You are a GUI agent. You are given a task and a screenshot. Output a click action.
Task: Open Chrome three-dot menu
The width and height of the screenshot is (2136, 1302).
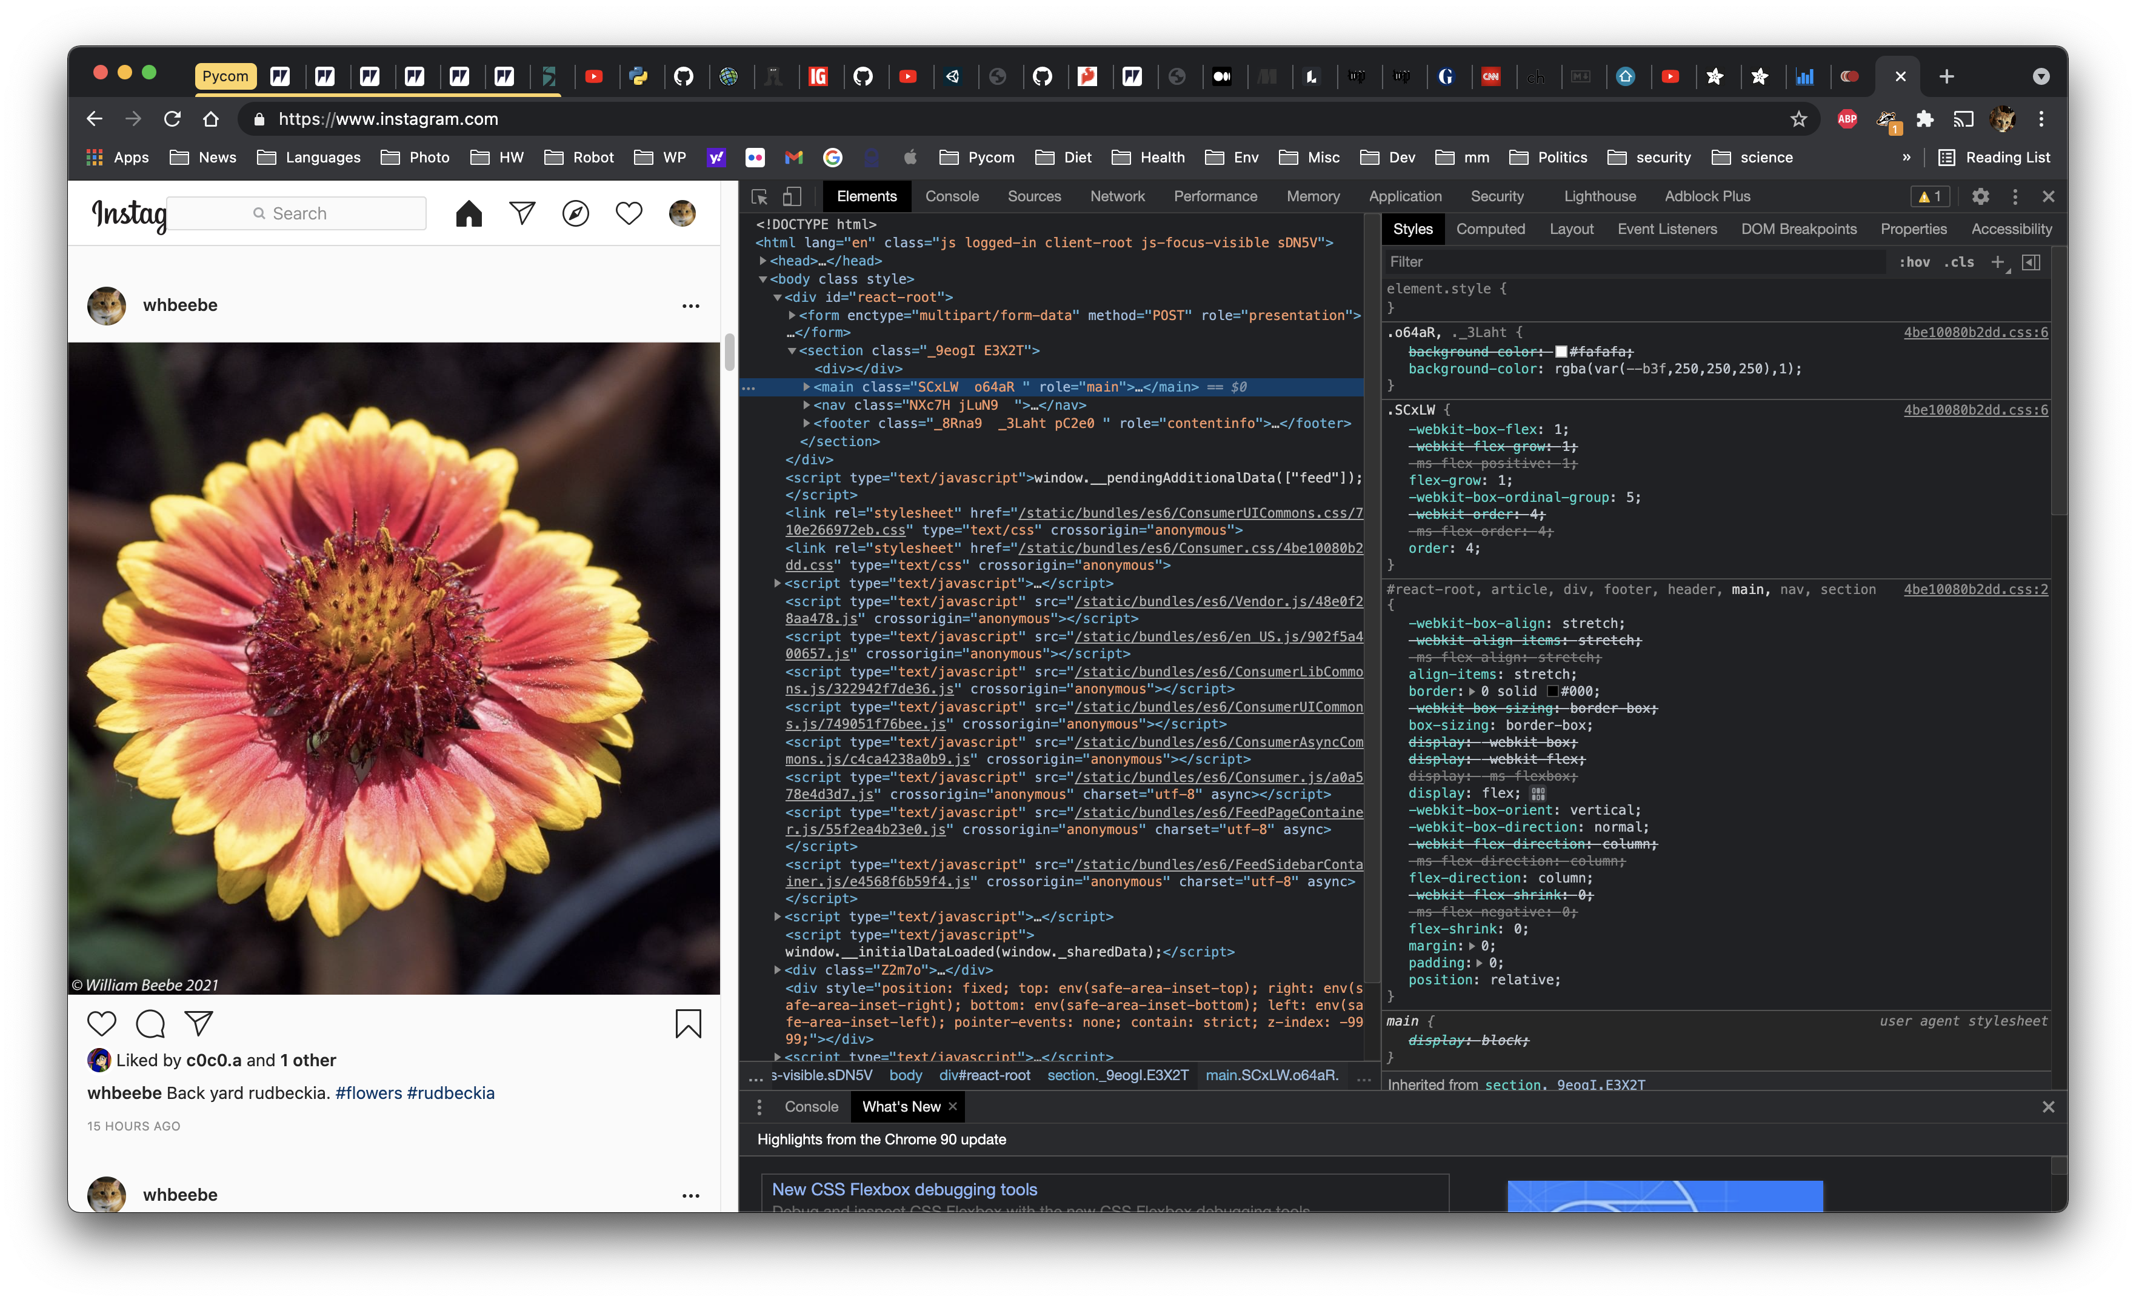(x=2041, y=119)
